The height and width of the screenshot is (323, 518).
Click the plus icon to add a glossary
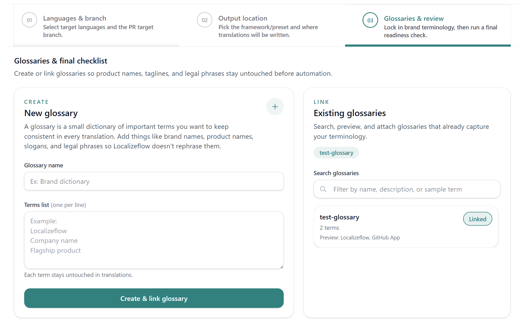[x=275, y=106]
